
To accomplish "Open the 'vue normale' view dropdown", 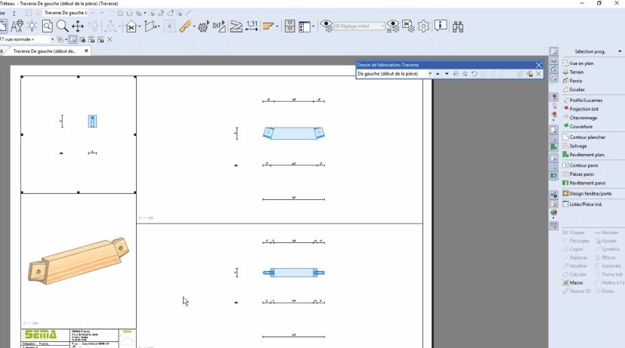I will tap(53, 39).
